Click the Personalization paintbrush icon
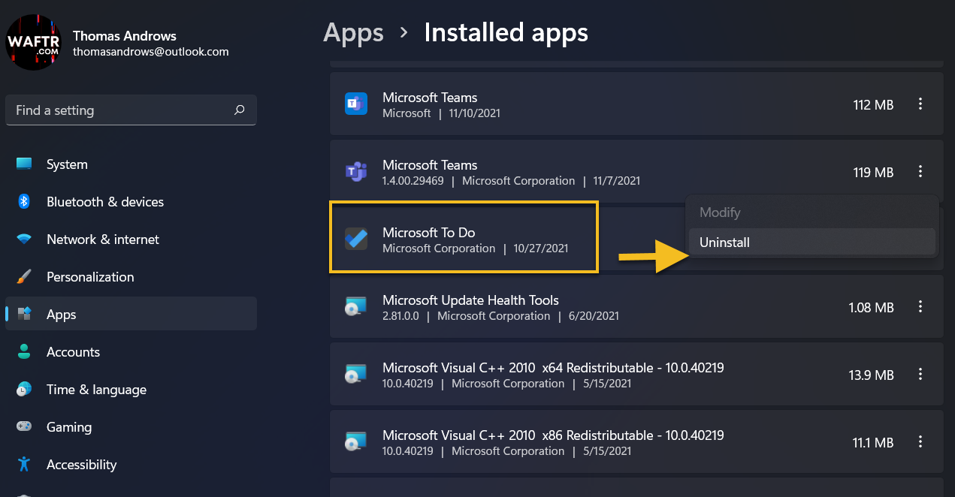The image size is (955, 497). pyautogui.click(x=24, y=277)
